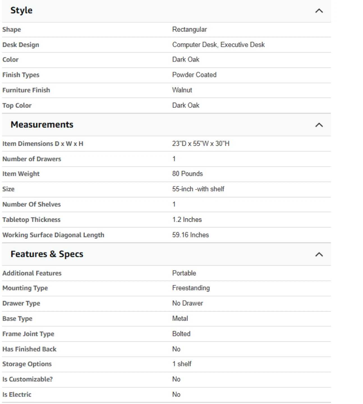
Task: Select the Powder Coated finish value
Action: pos(194,75)
